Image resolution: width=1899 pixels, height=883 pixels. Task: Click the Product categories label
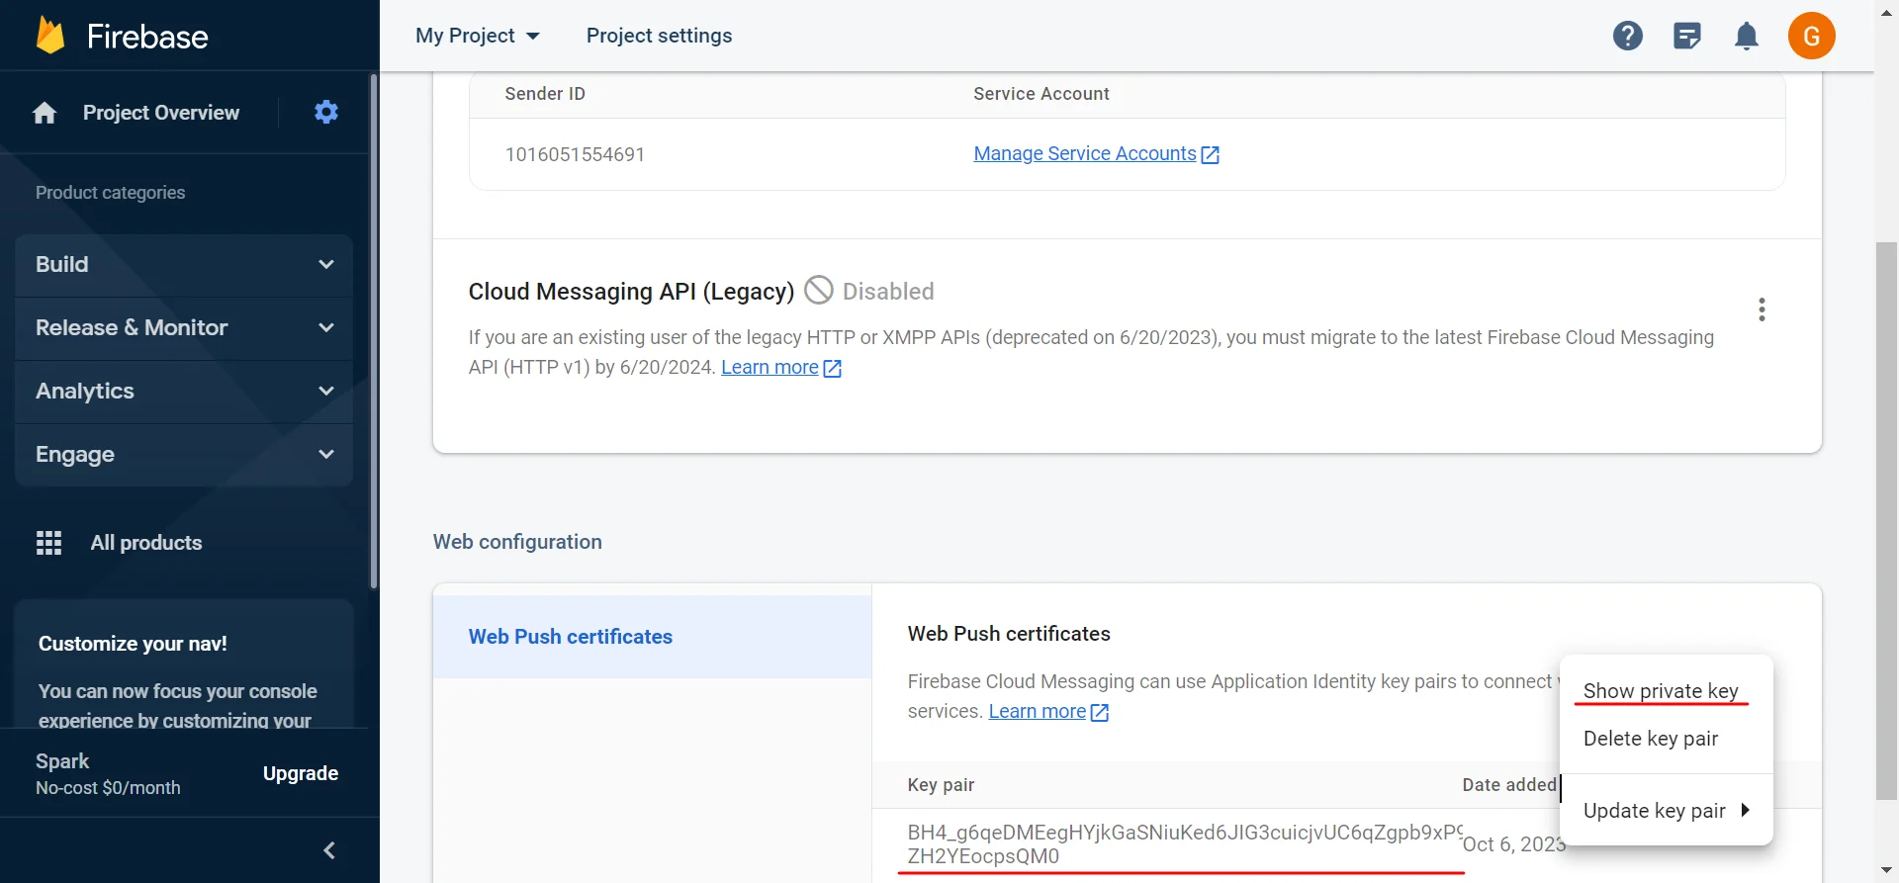coord(110,193)
